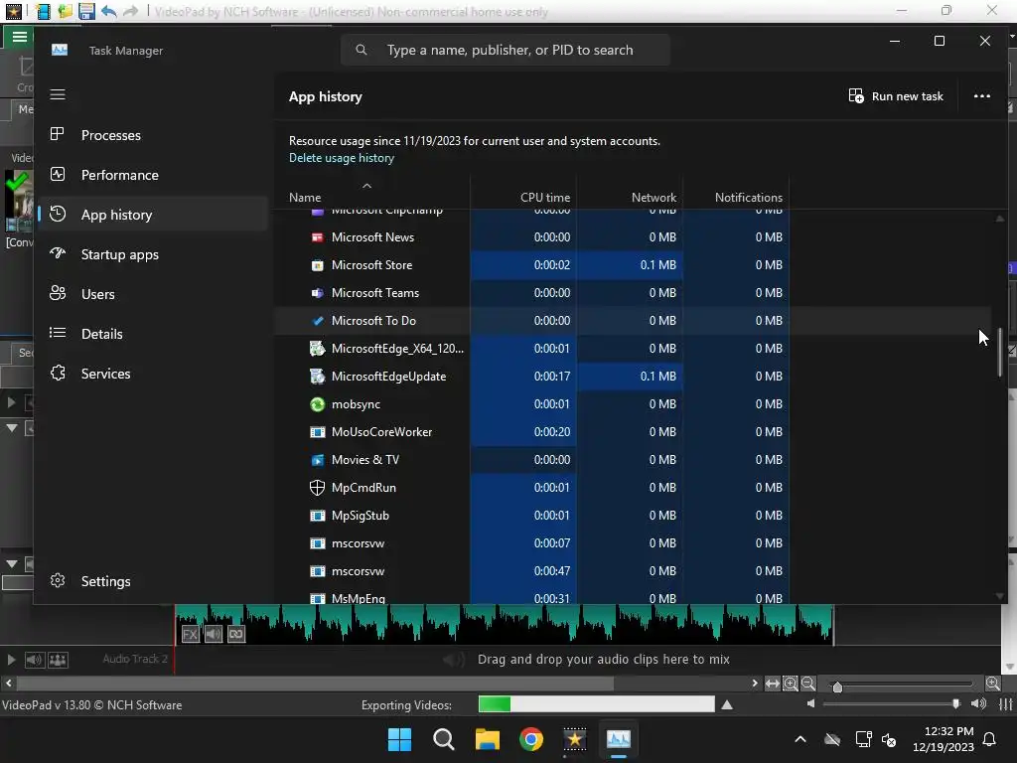The width and height of the screenshot is (1017, 763).
Task: Click the 0:00:20 MoUsoCoreWorker CPU time
Action: (523, 432)
